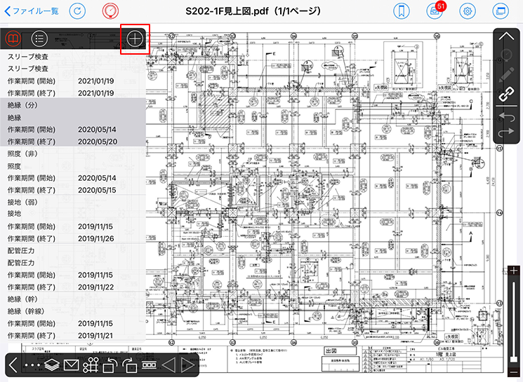The width and height of the screenshot is (523, 382).
Task: Click the envelope icon in bottom toolbar
Action: (71, 364)
